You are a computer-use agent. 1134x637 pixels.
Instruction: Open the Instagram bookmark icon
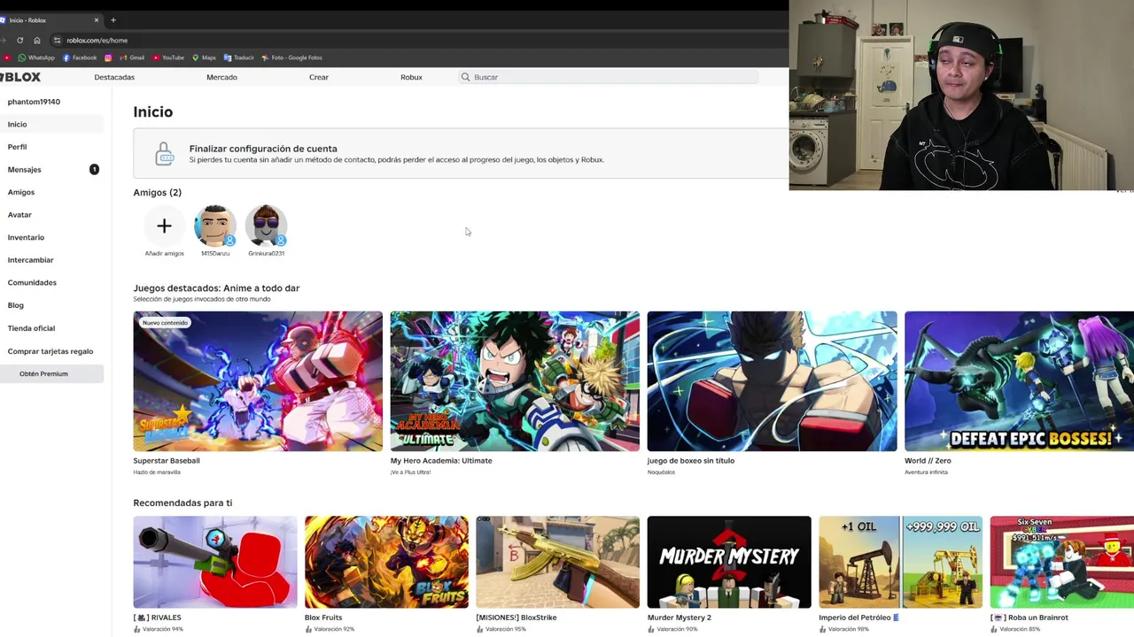click(x=108, y=58)
